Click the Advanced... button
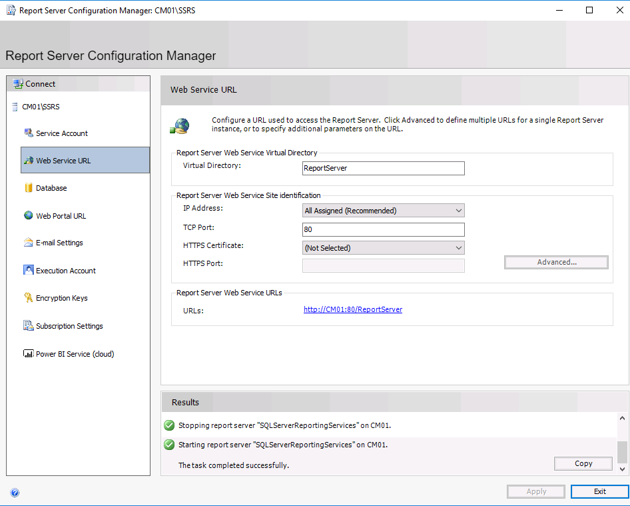630x506 pixels. click(556, 262)
